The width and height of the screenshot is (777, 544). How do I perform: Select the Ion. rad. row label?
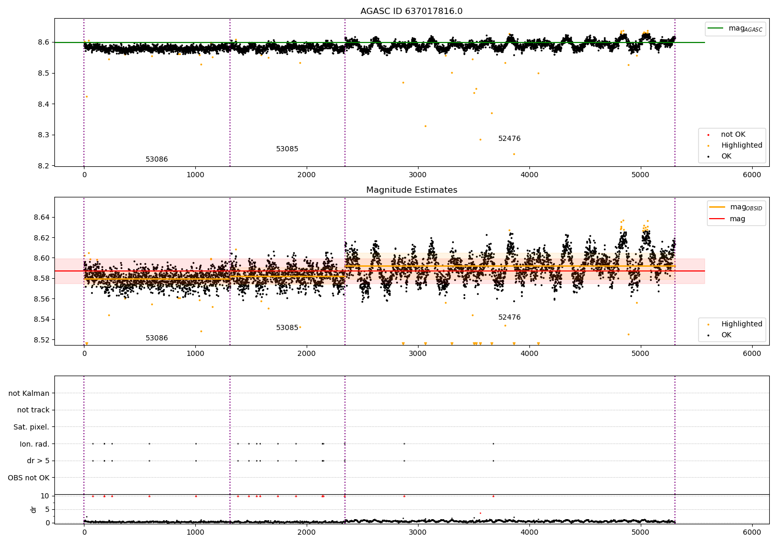[x=35, y=445]
